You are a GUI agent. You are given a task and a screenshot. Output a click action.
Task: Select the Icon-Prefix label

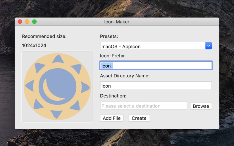pyautogui.click(x=113, y=56)
